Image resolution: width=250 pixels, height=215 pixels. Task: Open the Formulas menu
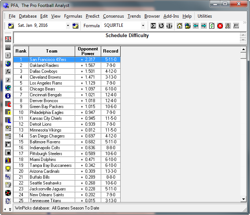73,16
